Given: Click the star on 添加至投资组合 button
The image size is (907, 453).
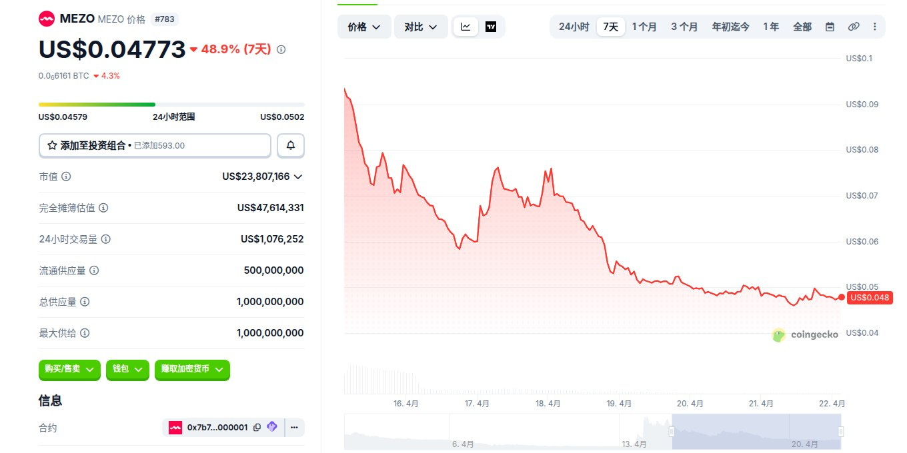Looking at the screenshot, I should 52,145.
